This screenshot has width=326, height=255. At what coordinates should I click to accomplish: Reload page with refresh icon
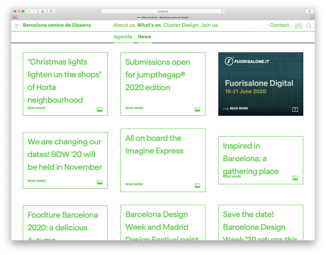click(222, 11)
